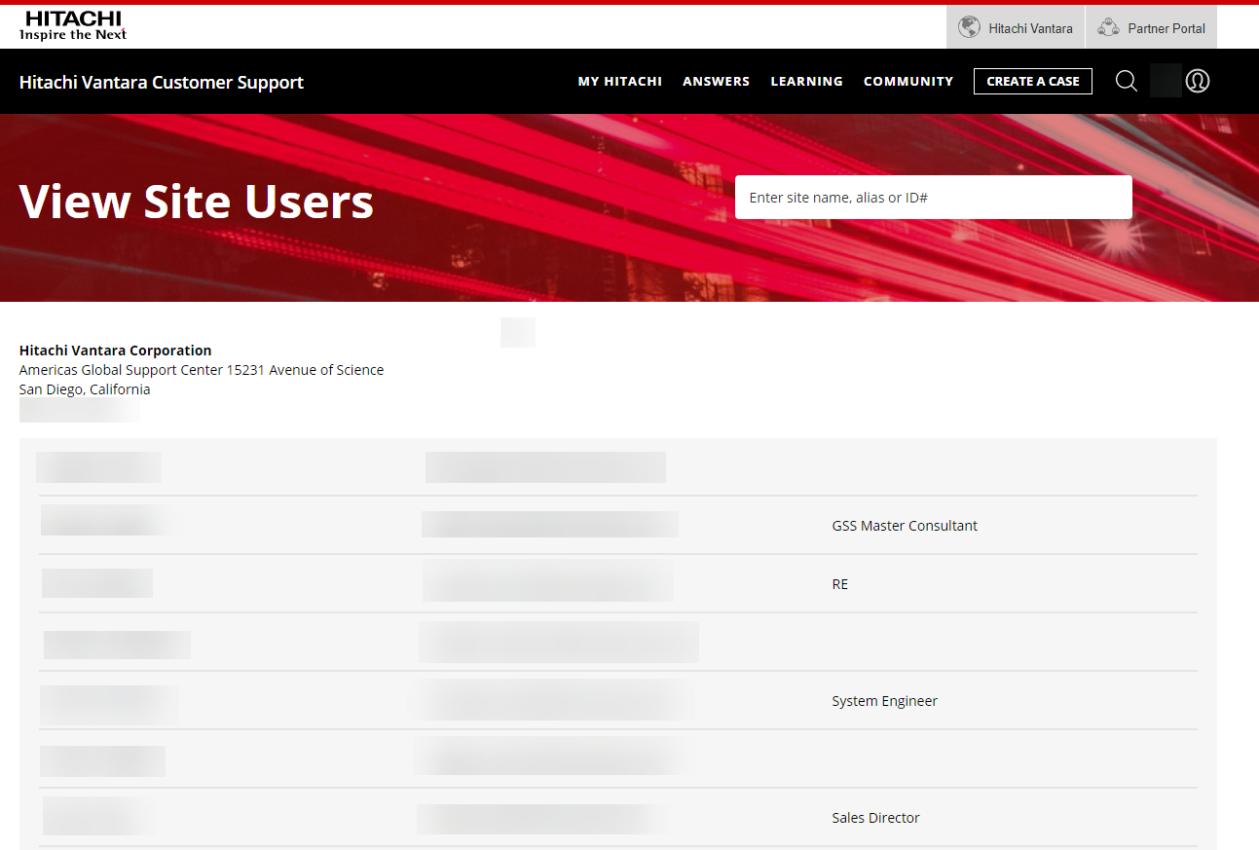Click the Hitachi Vantara globe icon

969,27
